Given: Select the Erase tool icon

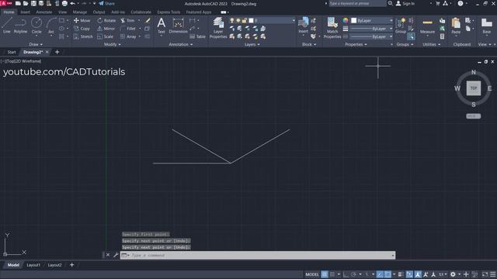Looking at the screenshot, I should point(148,20).
